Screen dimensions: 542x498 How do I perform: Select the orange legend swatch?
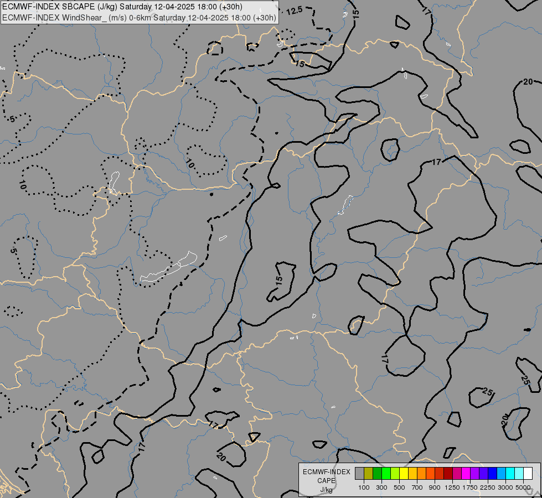click(x=422, y=474)
